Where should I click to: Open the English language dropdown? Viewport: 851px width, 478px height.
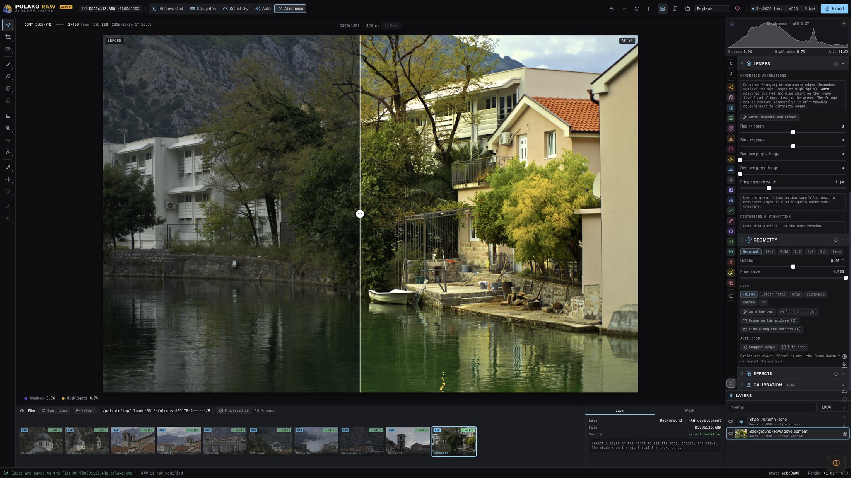pyautogui.click(x=712, y=9)
